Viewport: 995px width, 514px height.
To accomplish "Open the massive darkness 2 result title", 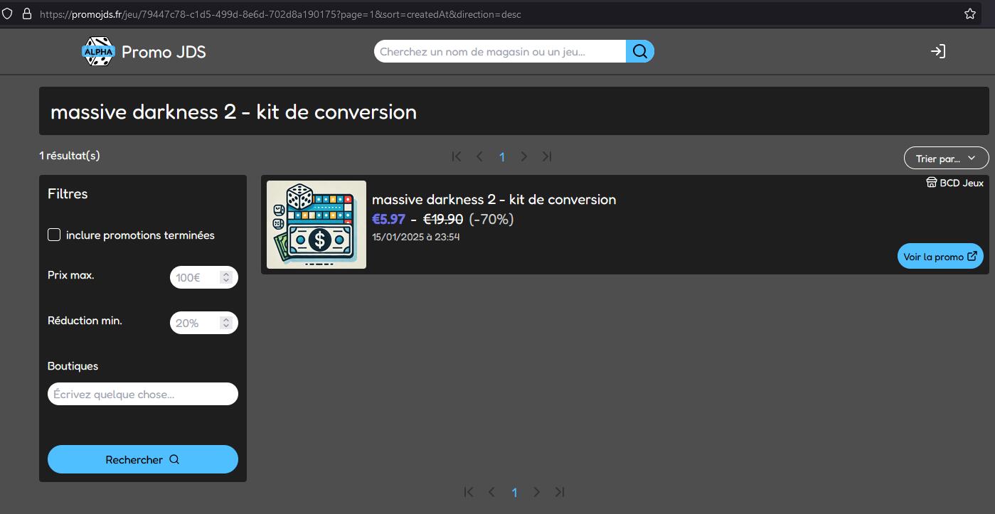I will [494, 199].
